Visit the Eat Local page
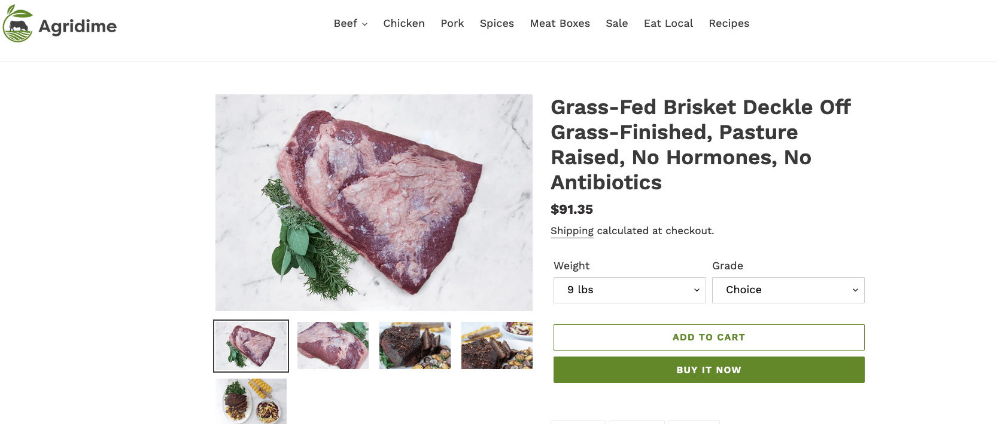Screen dimensions: 997x424 (x=668, y=23)
